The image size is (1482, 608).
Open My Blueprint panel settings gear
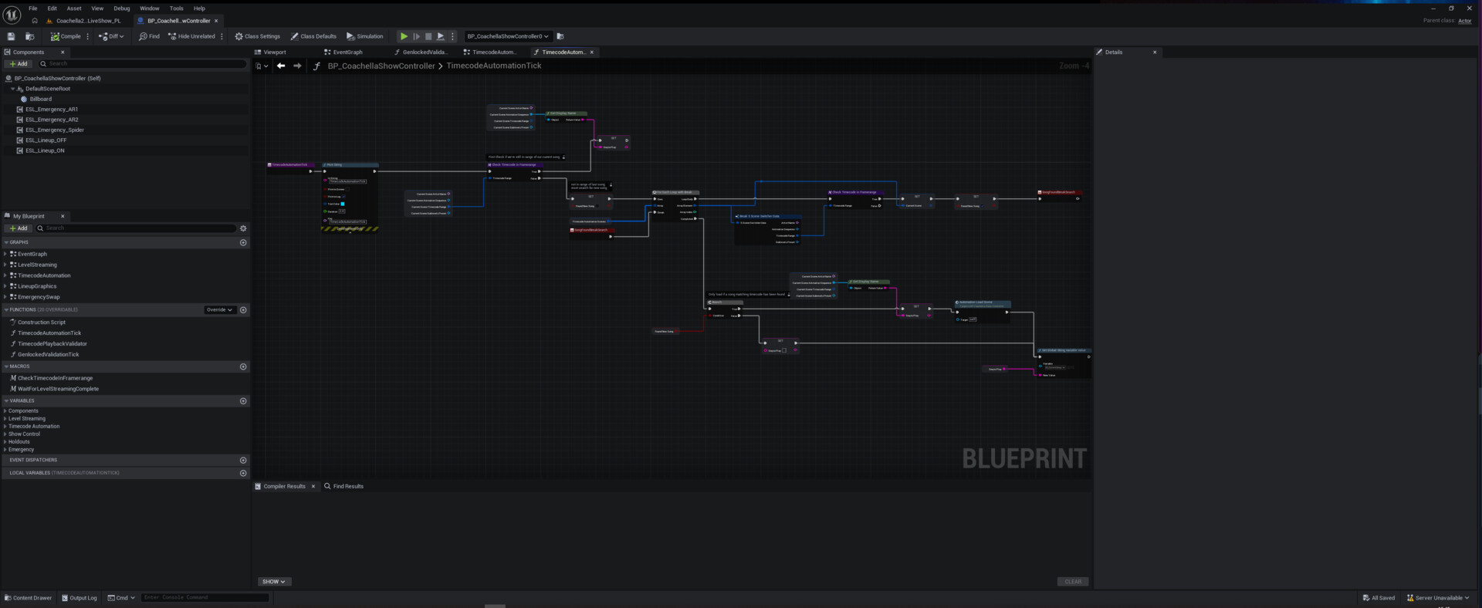click(243, 228)
